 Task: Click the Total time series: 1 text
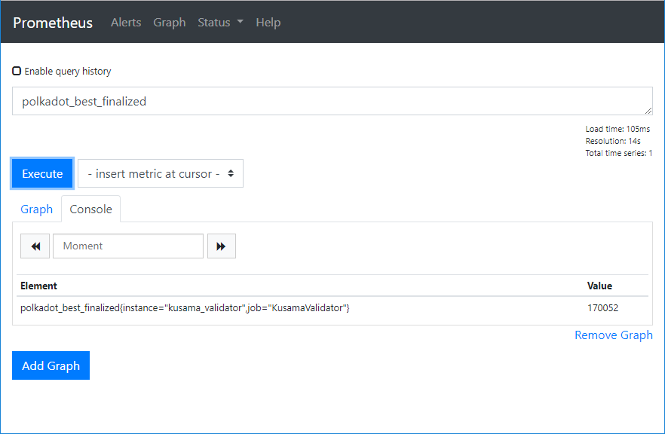(619, 153)
